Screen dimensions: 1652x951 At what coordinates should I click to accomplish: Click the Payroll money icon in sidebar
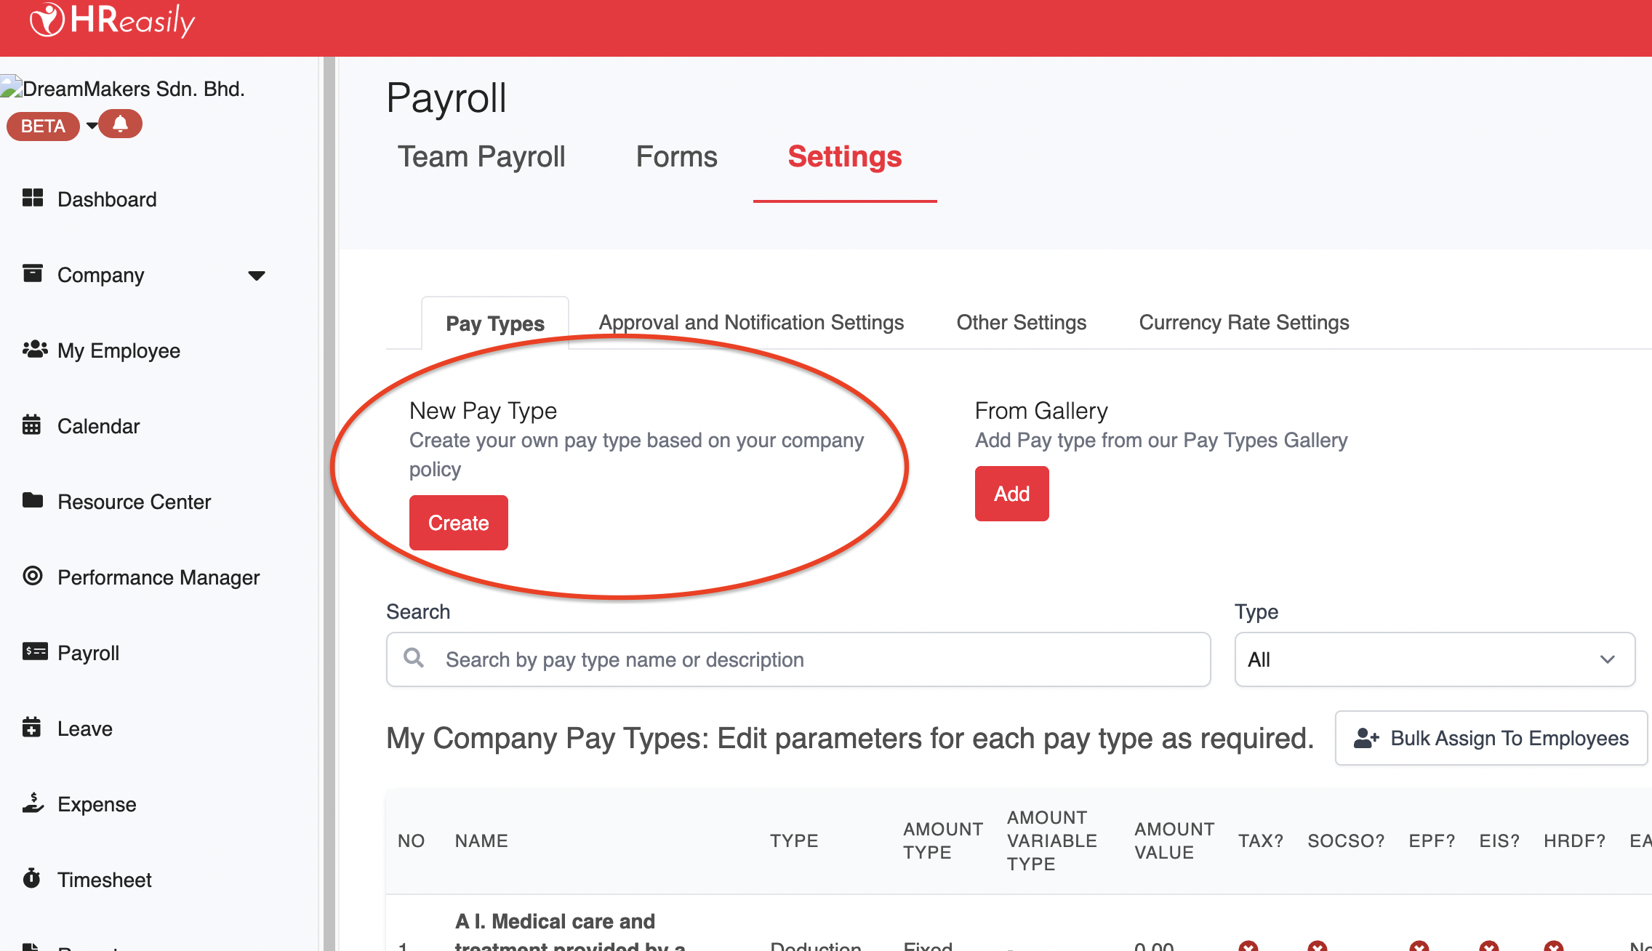[34, 651]
